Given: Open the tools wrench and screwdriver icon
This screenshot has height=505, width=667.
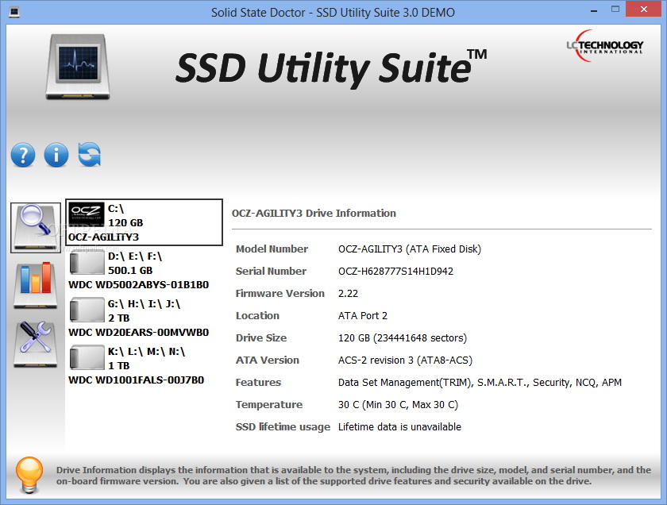Looking at the screenshot, I should (35, 344).
